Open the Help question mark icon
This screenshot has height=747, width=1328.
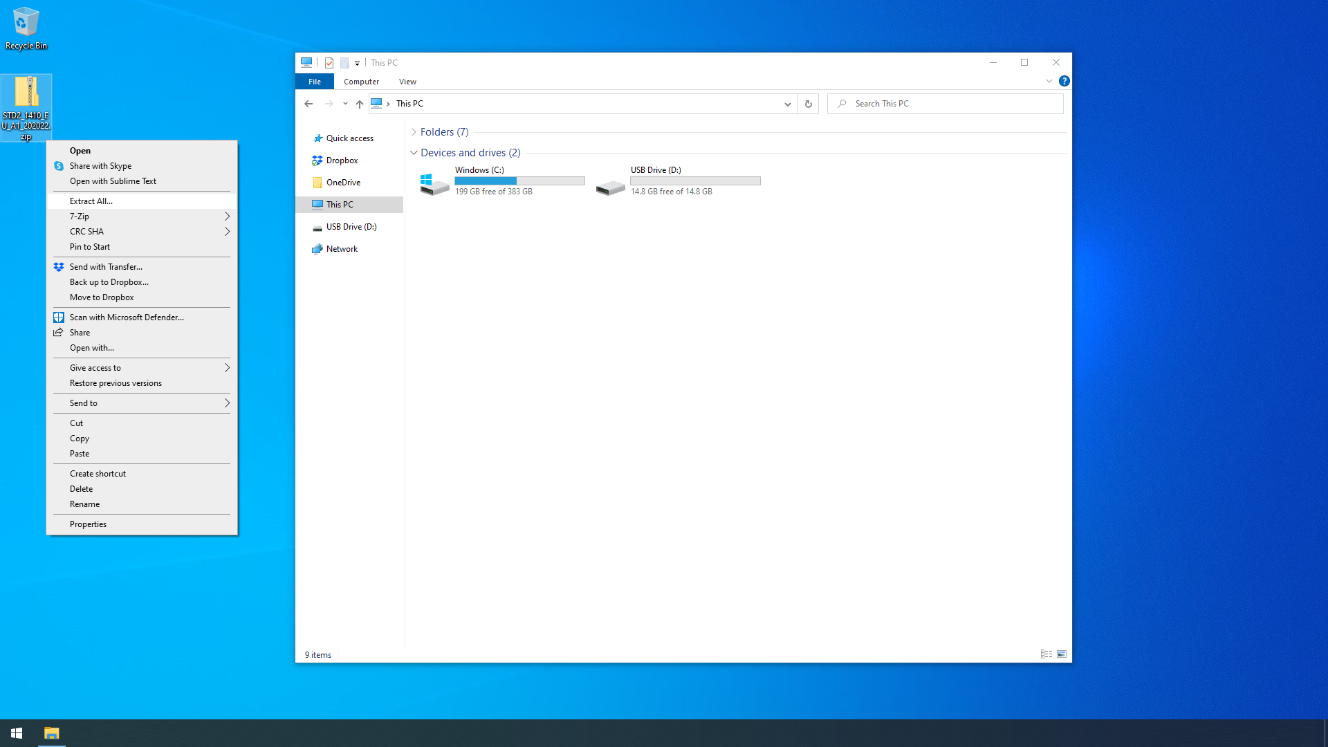[1064, 81]
